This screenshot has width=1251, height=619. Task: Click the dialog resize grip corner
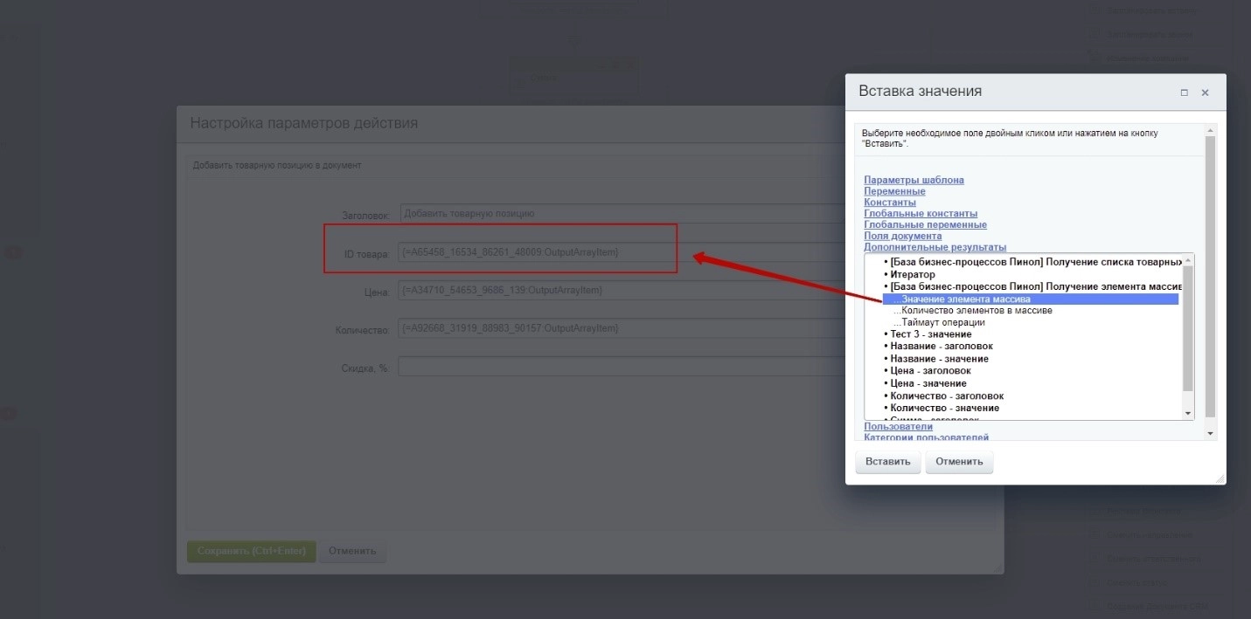[1220, 478]
